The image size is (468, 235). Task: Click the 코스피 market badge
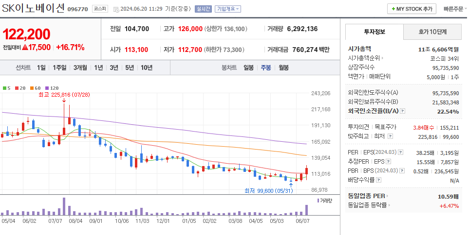pyautogui.click(x=100, y=9)
